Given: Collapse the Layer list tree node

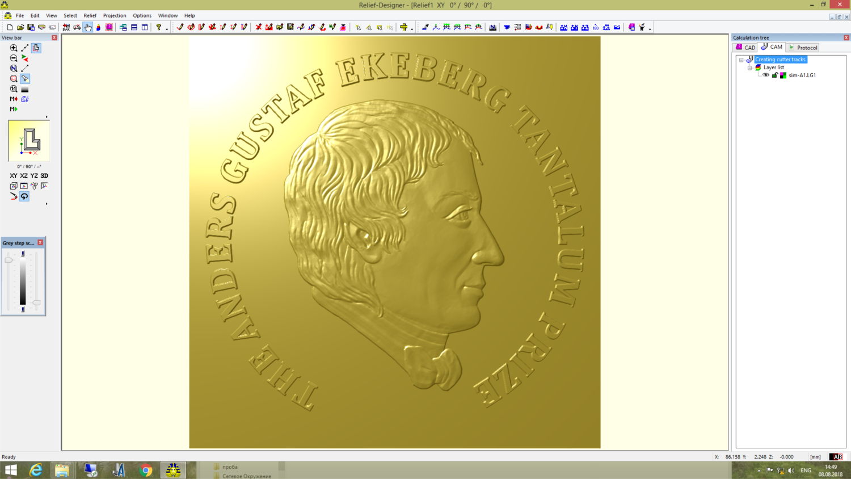Looking at the screenshot, I should coord(749,68).
